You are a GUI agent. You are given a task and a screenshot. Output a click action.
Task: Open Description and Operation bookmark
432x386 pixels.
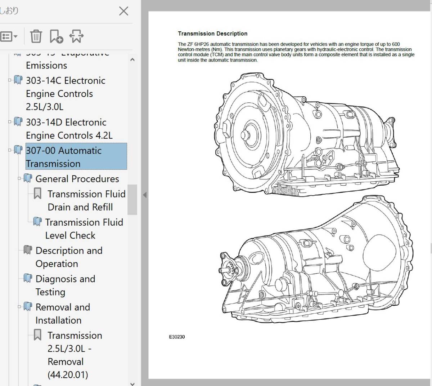click(x=69, y=257)
